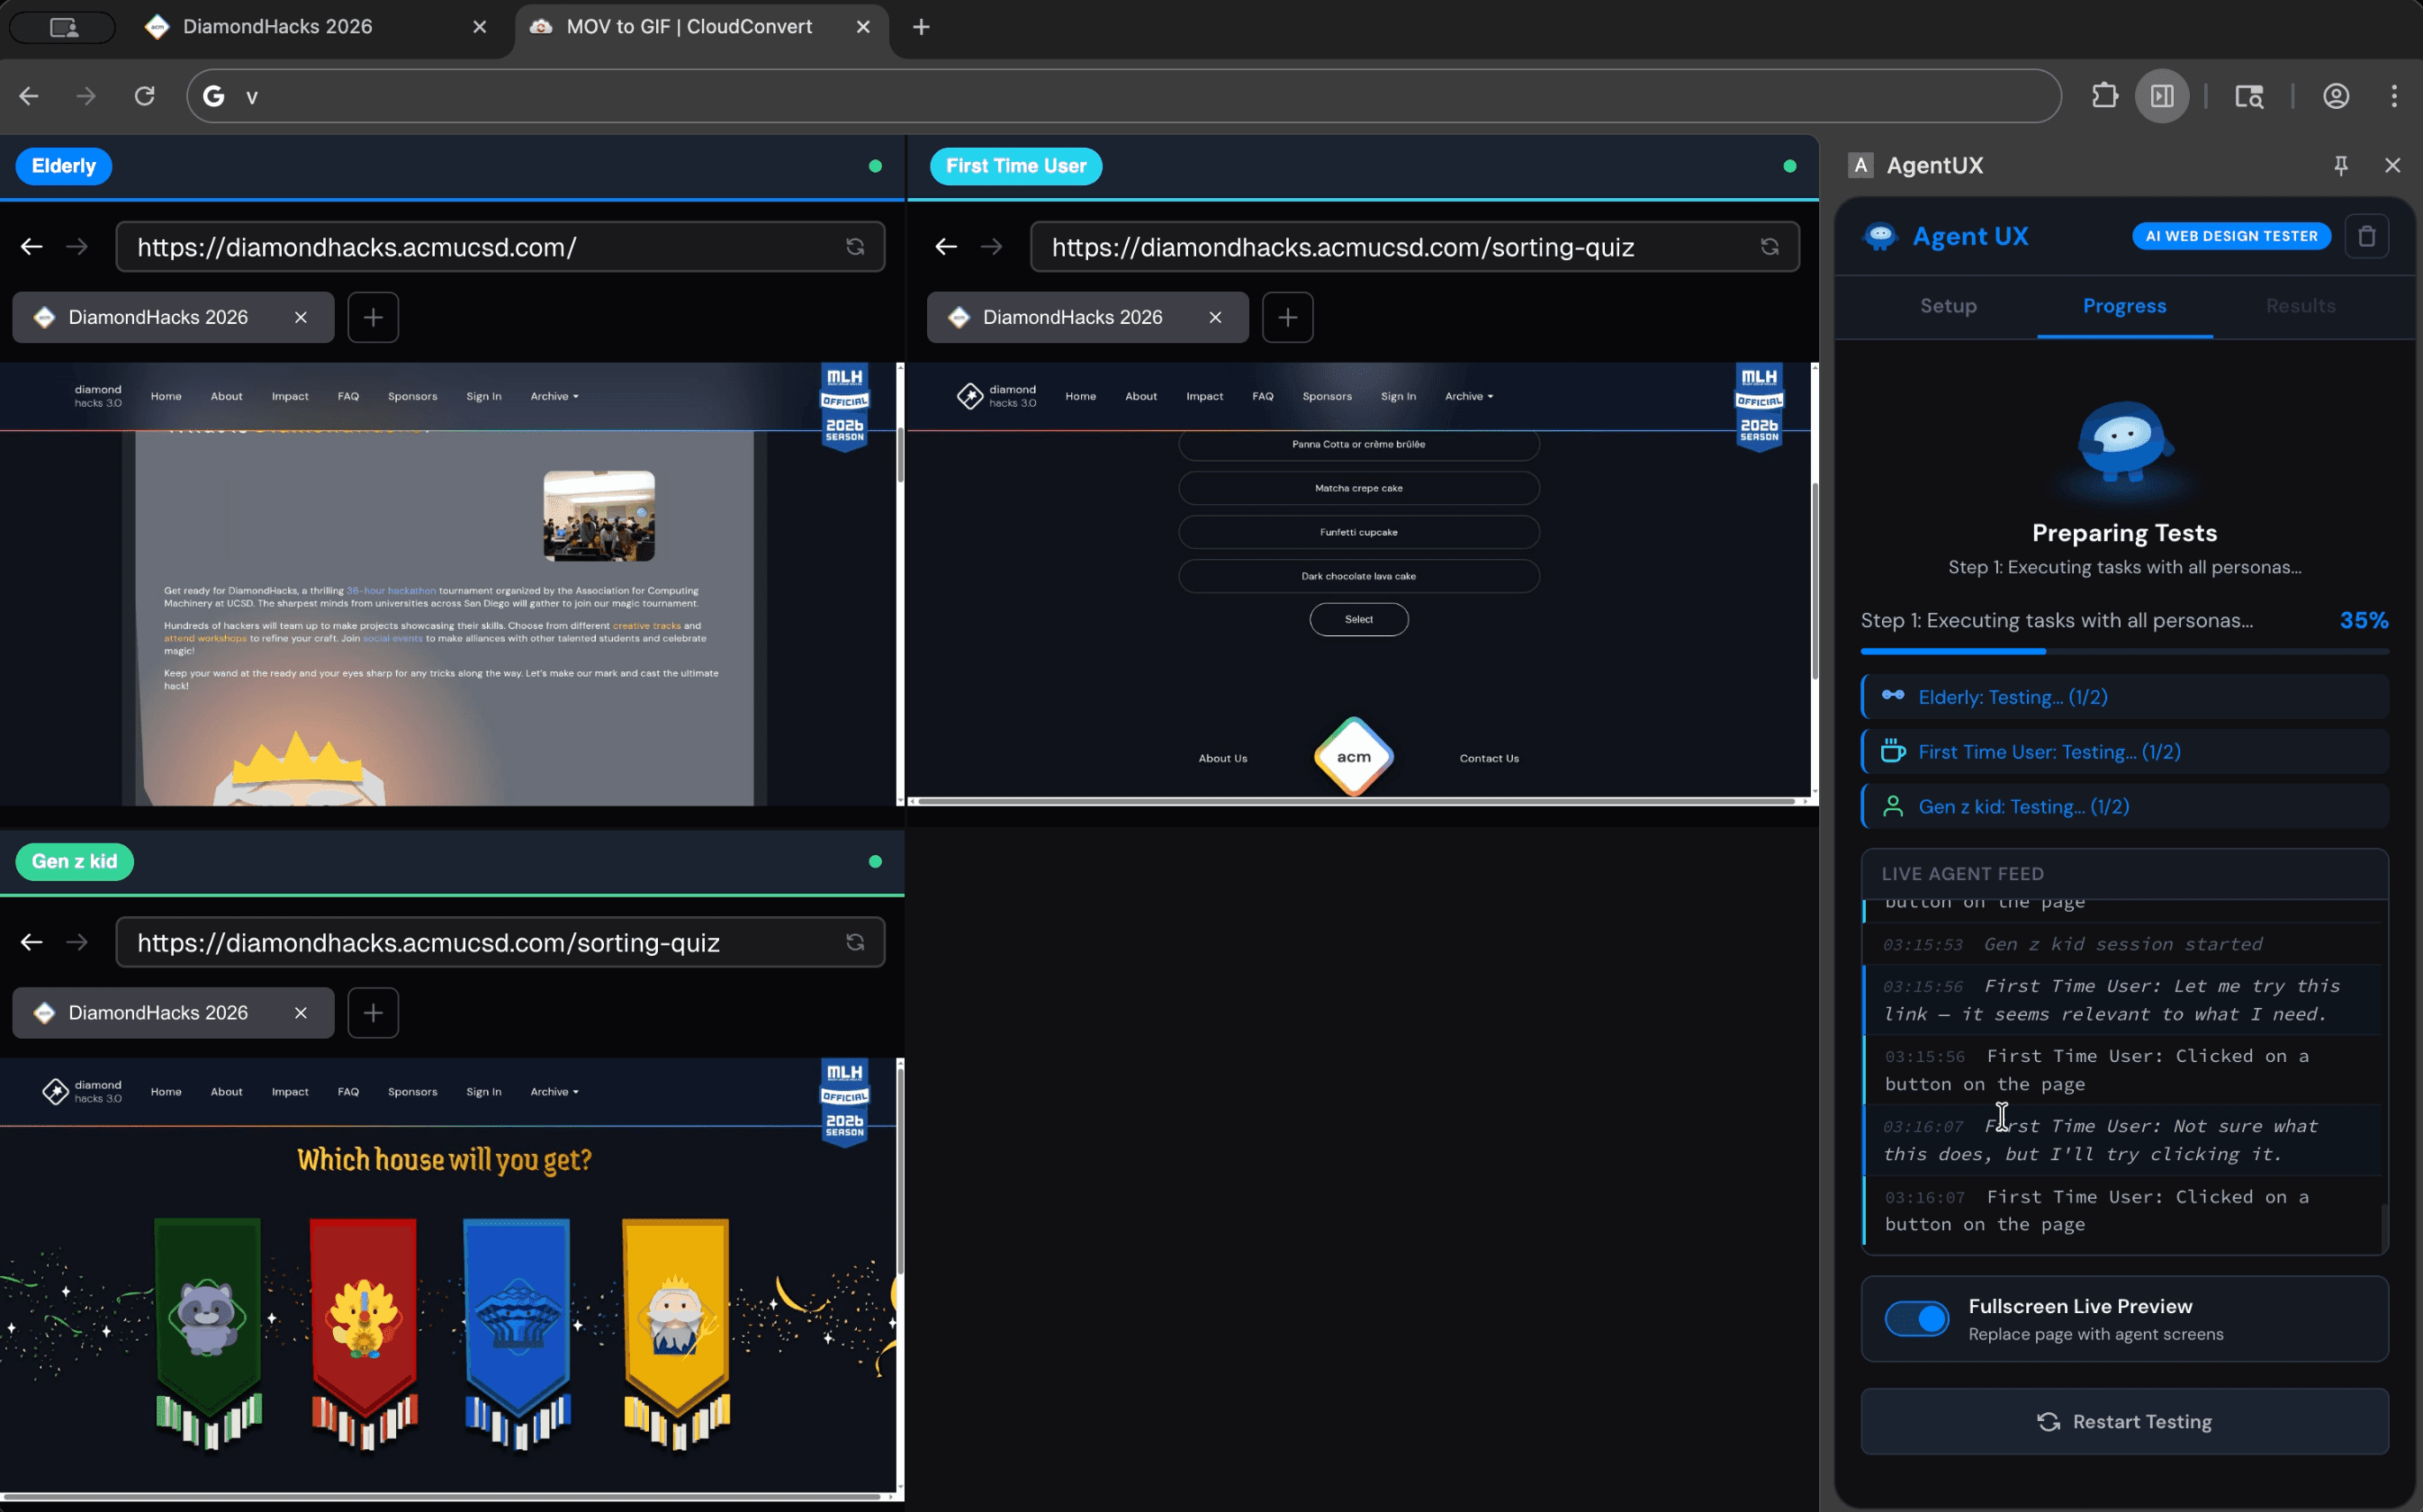Click the Elderly pane URL field
The height and width of the screenshot is (1512, 2423).
[480, 247]
